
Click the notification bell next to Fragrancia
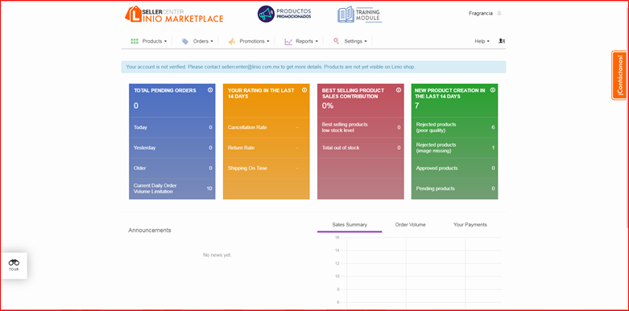pyautogui.click(x=499, y=13)
